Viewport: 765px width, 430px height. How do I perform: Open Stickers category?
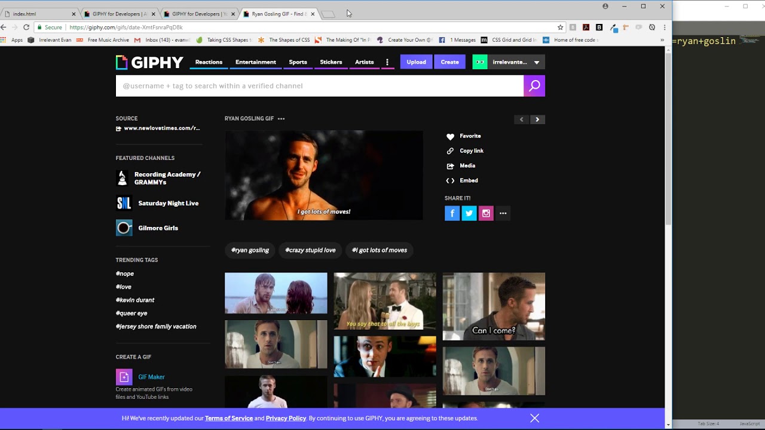331,62
